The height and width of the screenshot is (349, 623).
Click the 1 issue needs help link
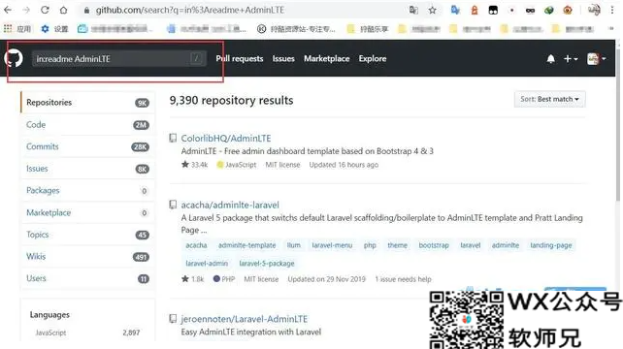point(403,279)
